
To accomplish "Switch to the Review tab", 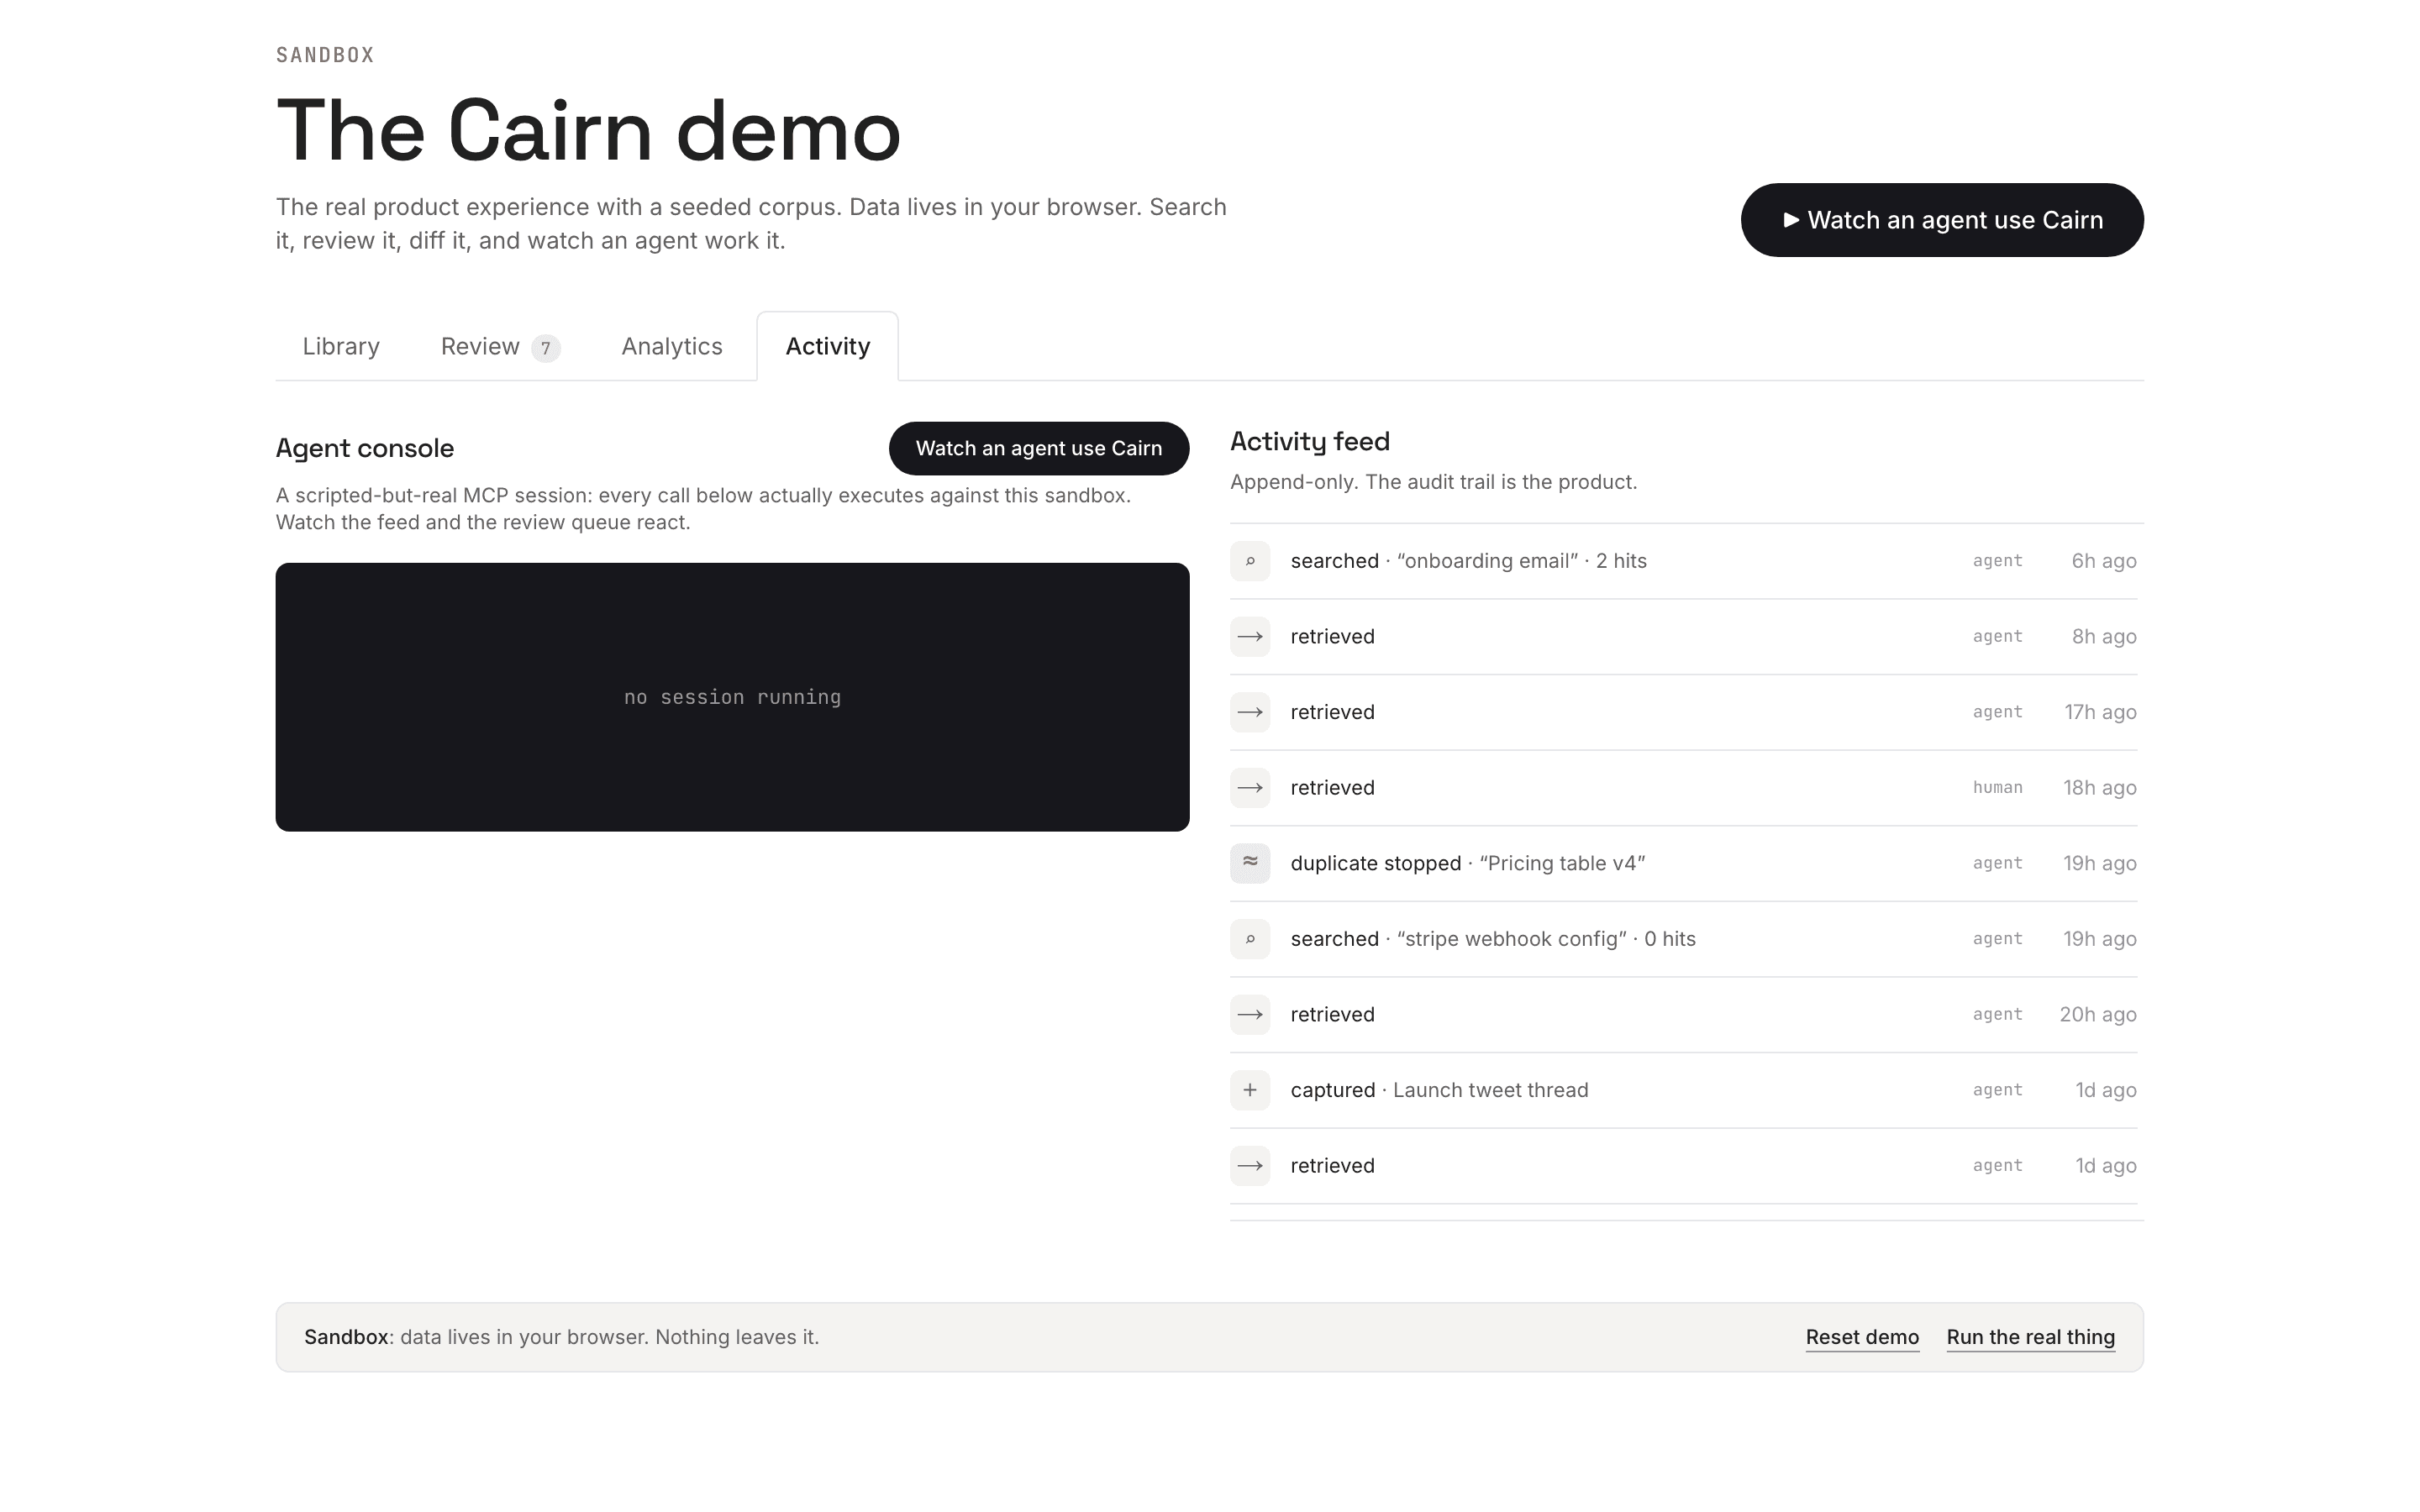I will [500, 346].
